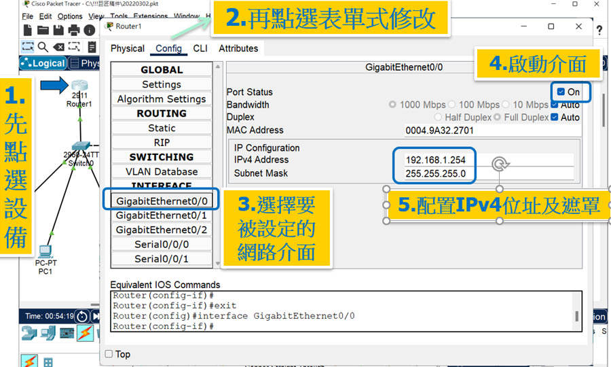Switch to the Physical workspace view

click(85, 63)
